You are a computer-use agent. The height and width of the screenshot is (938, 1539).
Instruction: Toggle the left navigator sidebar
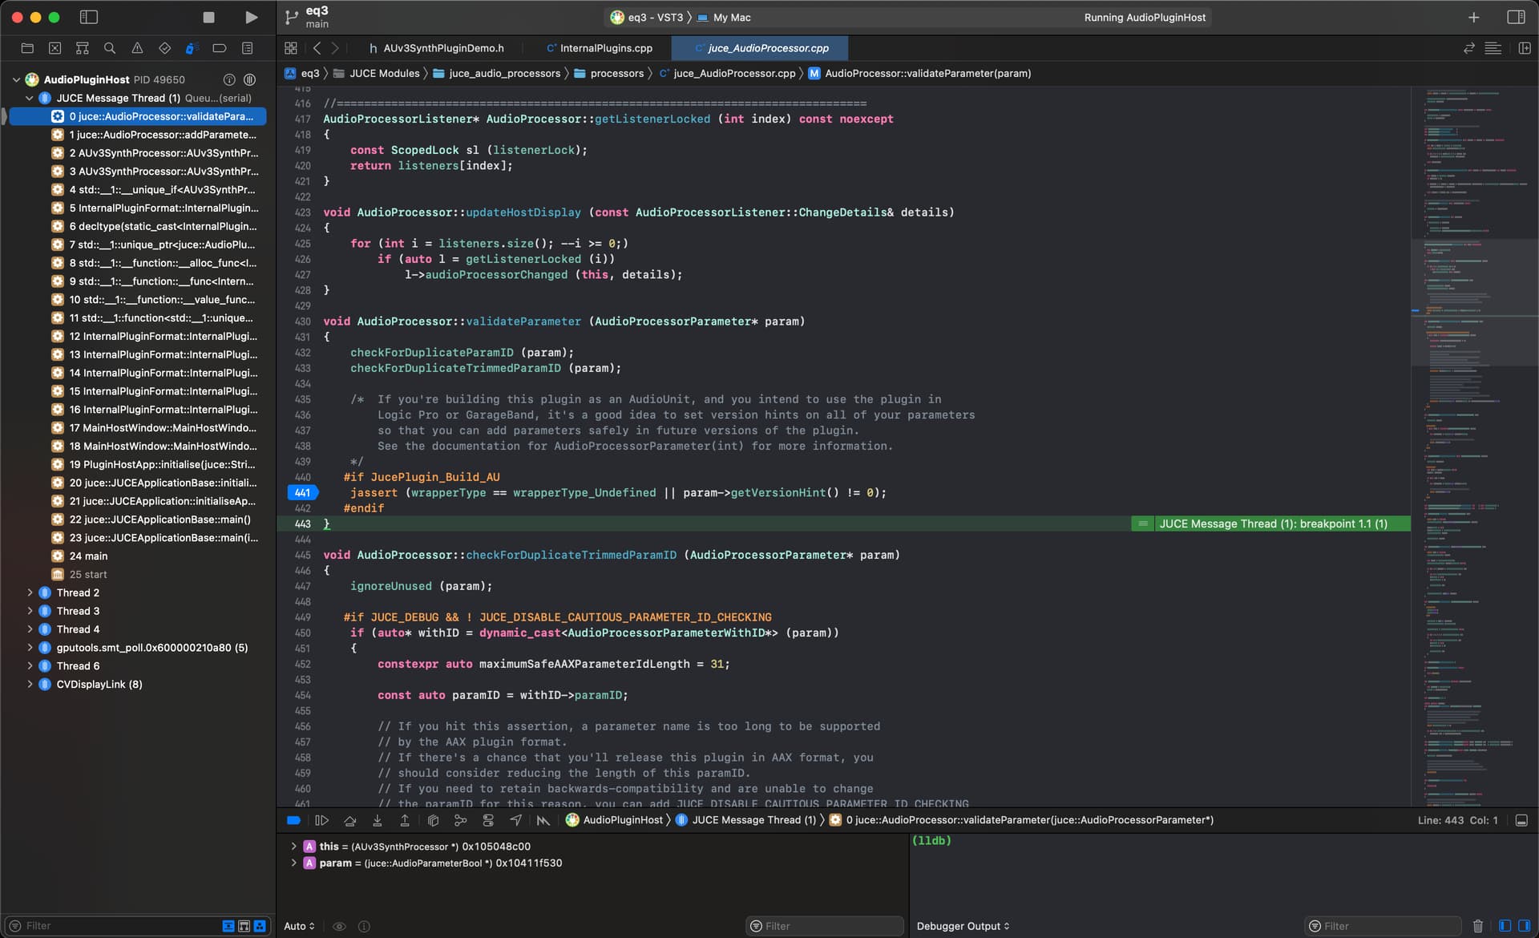pos(89,17)
